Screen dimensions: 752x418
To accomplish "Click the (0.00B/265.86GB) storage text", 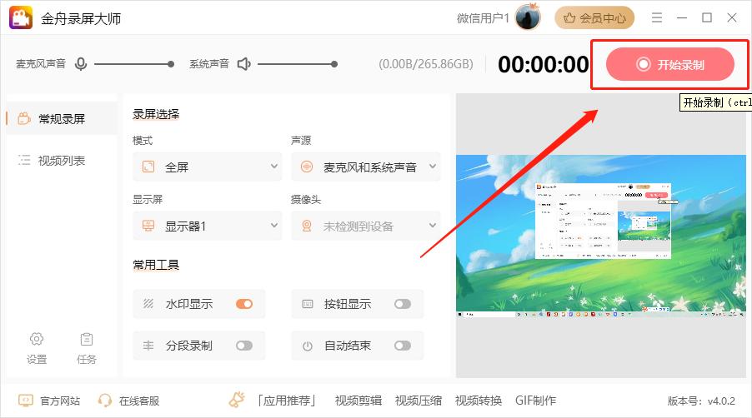I will point(426,63).
